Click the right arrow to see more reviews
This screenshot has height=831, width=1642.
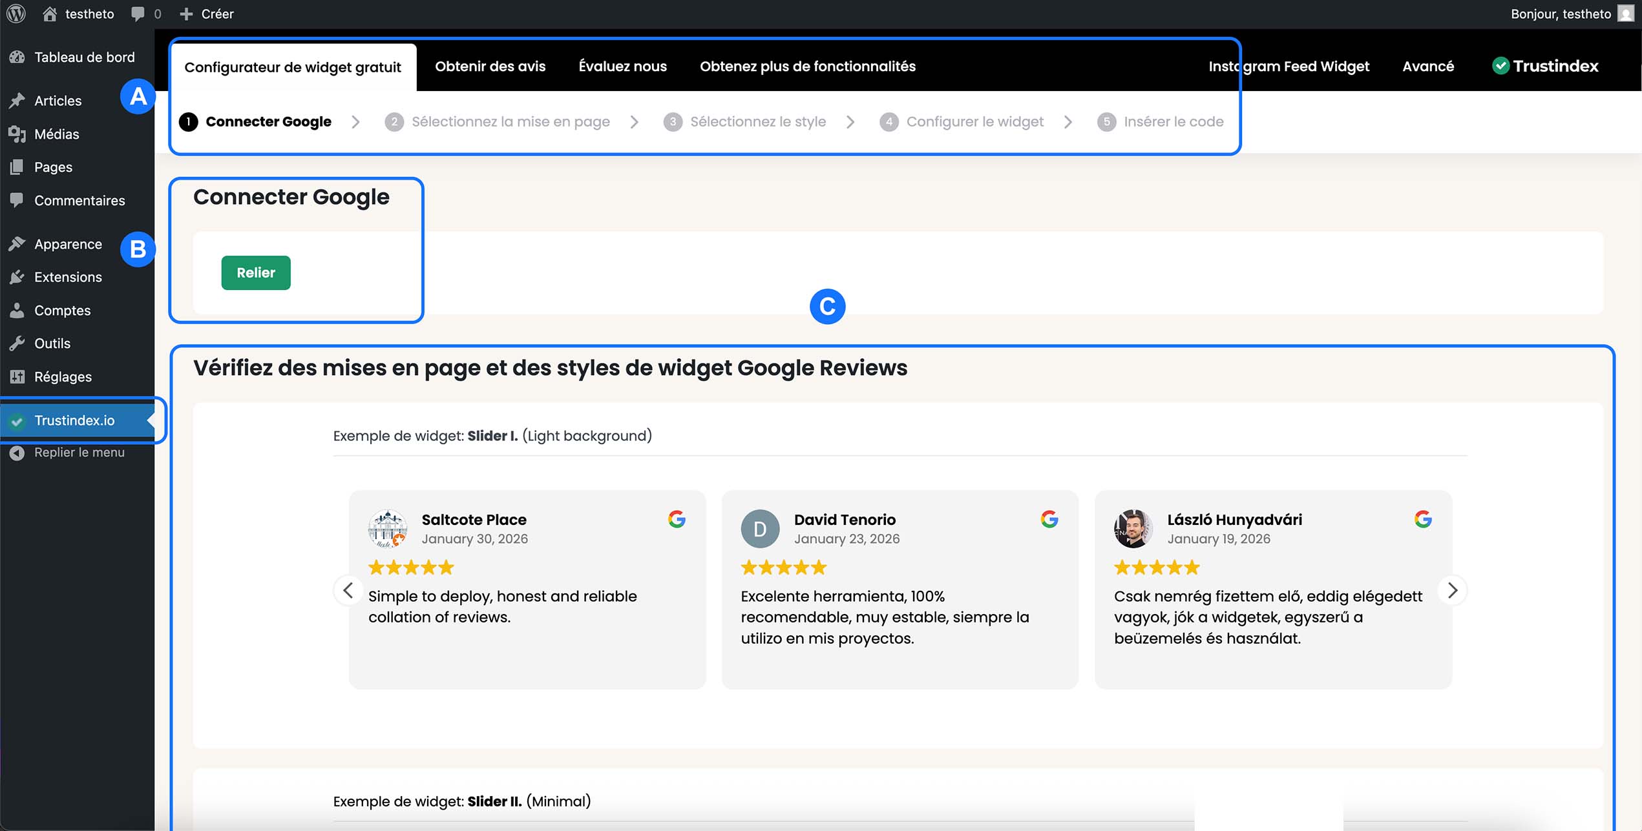(1453, 590)
